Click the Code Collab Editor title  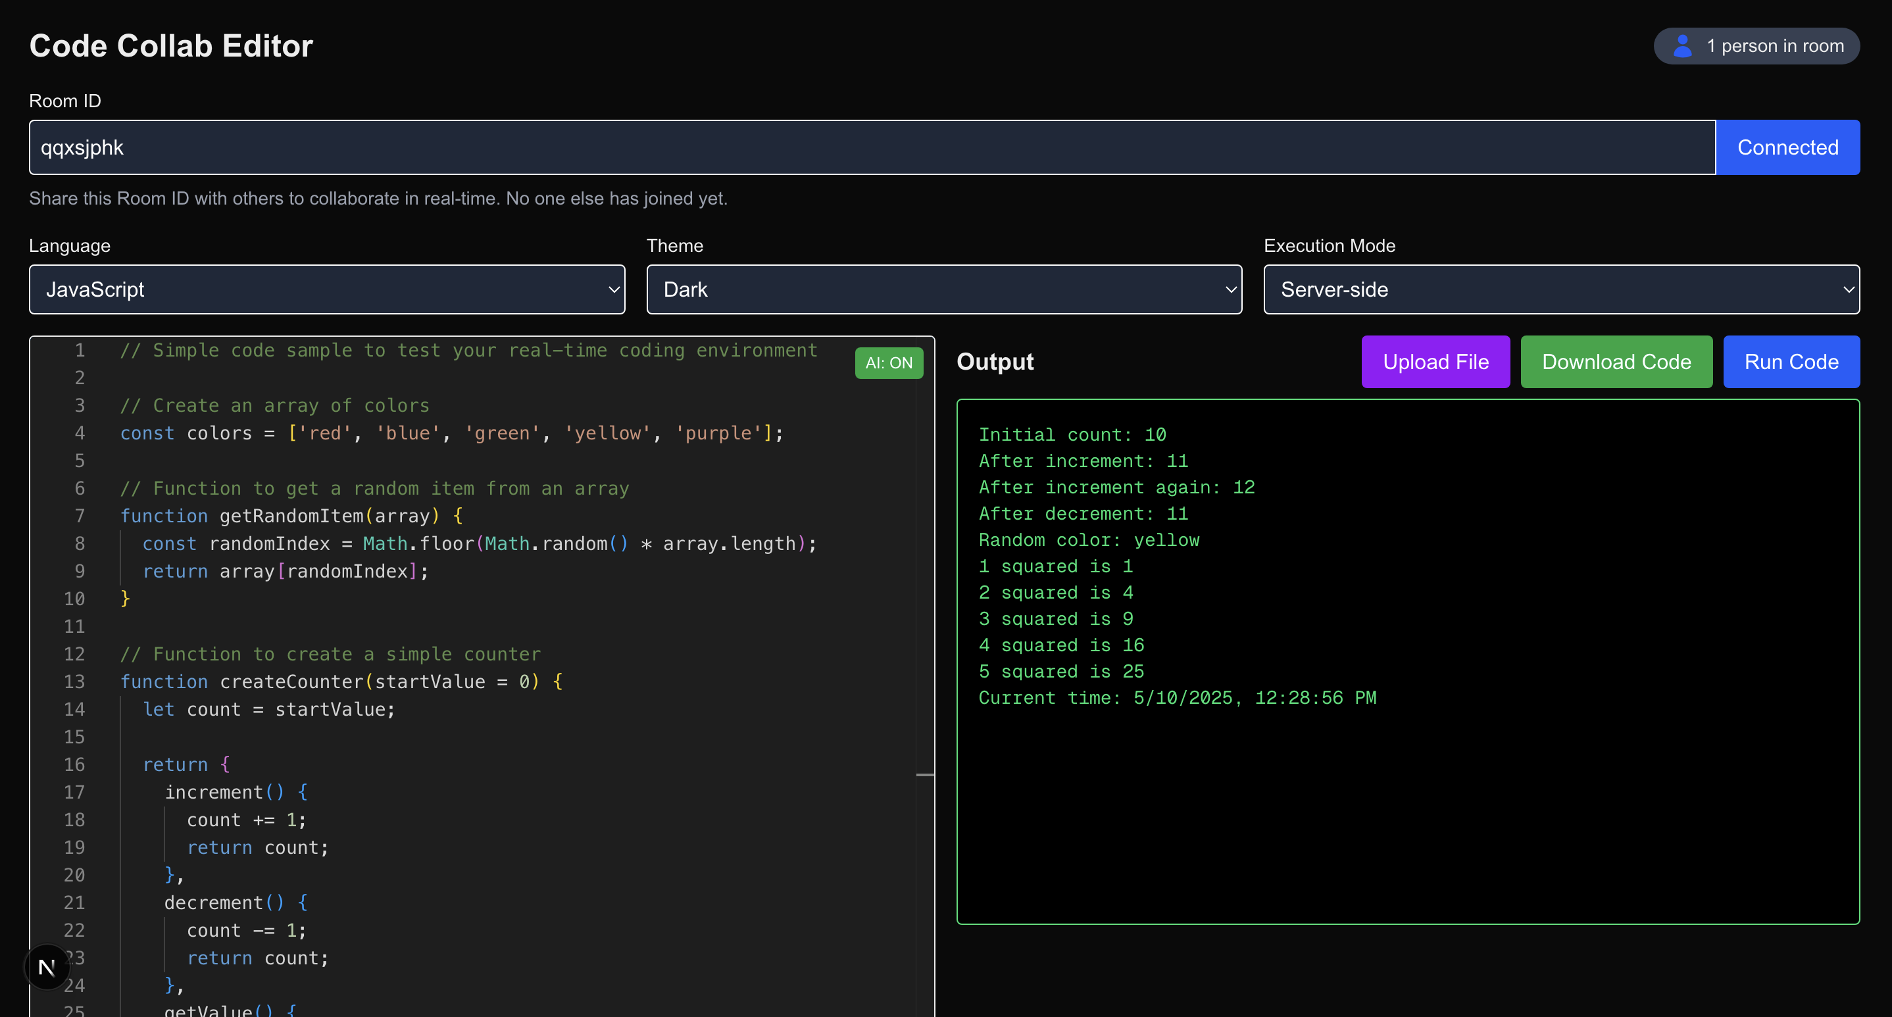[x=171, y=46]
